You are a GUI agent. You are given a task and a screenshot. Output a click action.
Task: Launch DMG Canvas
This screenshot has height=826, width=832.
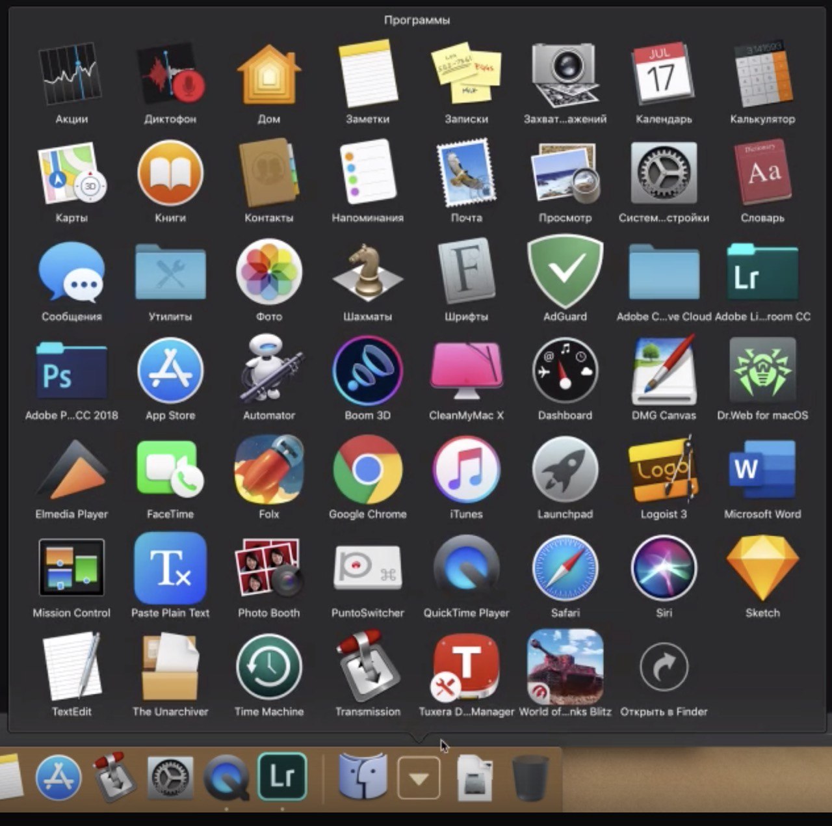pyautogui.click(x=664, y=371)
